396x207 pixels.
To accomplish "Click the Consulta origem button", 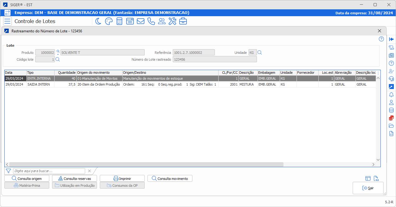I will coord(27,178).
